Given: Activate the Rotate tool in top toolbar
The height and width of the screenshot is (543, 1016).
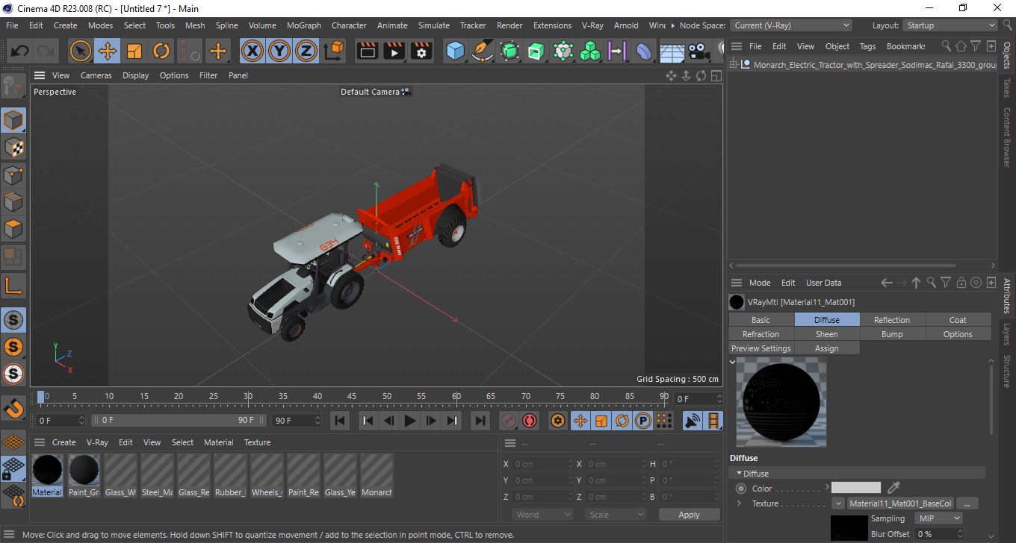Looking at the screenshot, I should [161, 51].
